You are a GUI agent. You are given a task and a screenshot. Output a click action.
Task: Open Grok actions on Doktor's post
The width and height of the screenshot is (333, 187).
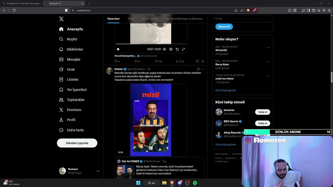(x=198, y=69)
